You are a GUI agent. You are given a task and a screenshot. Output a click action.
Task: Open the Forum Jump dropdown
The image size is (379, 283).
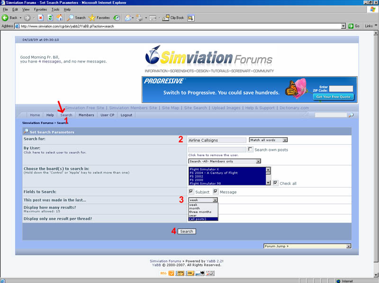coord(307,246)
